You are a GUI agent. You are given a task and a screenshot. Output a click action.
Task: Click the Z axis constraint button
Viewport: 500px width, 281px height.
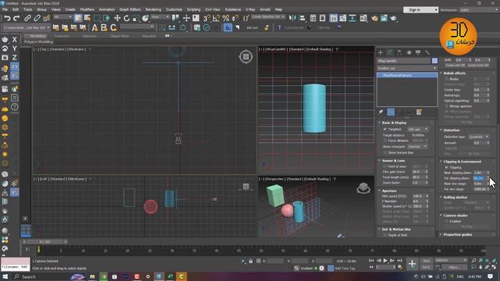click(15, 57)
